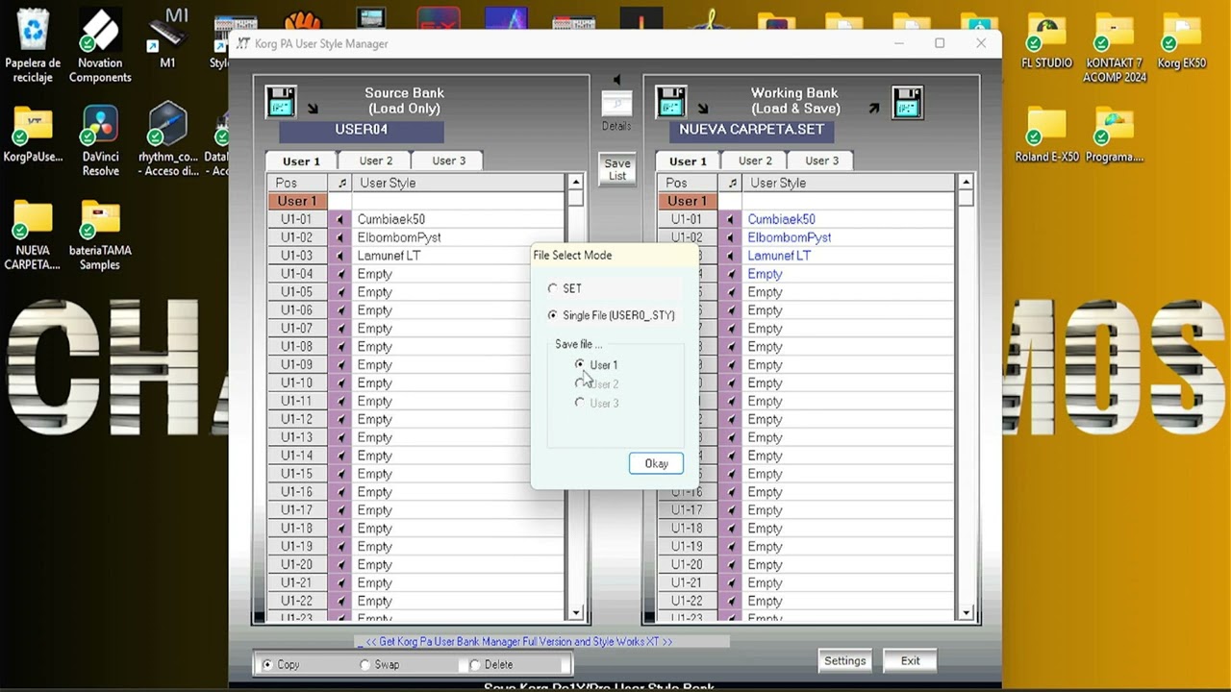This screenshot has width=1231, height=692.
Task: Select the Swap mode radio button
Action: pyautogui.click(x=364, y=664)
